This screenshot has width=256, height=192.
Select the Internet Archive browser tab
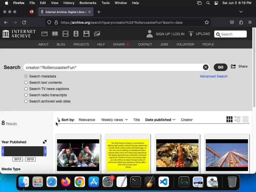(x=66, y=12)
